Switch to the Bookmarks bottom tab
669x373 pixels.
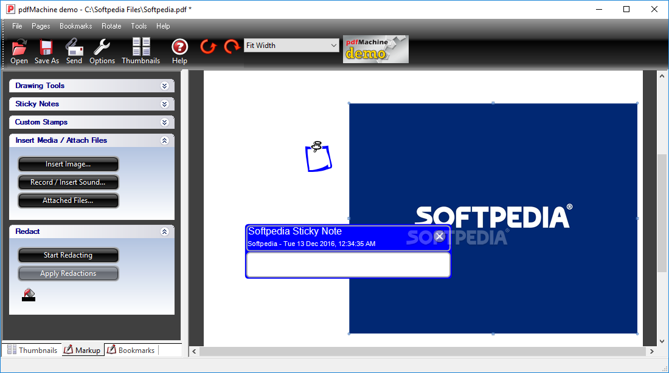coord(131,350)
